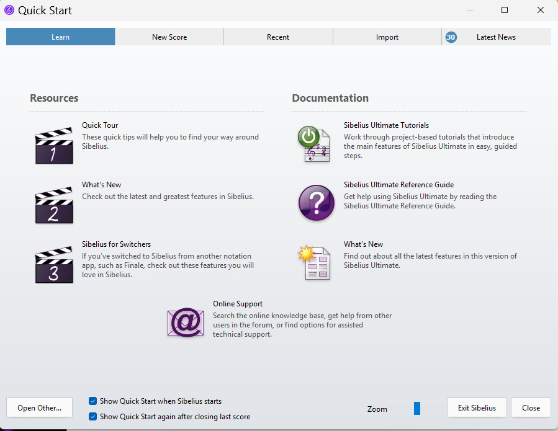Open the New Score tab

[x=169, y=37]
